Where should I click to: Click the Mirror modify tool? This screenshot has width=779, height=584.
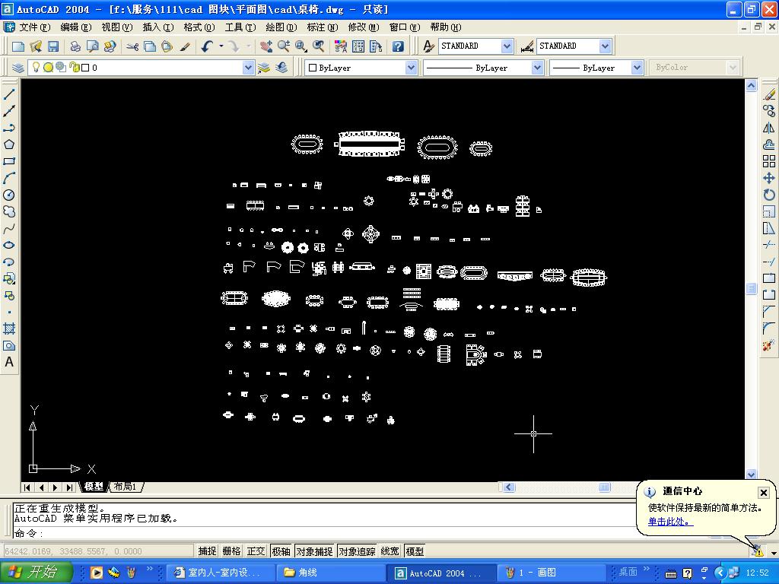coord(769,128)
